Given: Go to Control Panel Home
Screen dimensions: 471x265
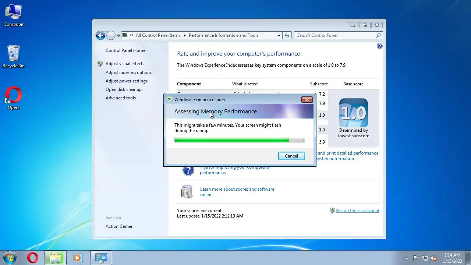Looking at the screenshot, I should pos(125,50).
